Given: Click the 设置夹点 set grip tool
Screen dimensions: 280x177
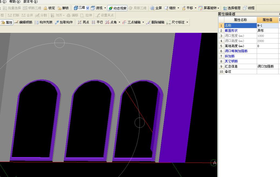Looking at the screenshot, I should pyautogui.click(x=105, y=15).
